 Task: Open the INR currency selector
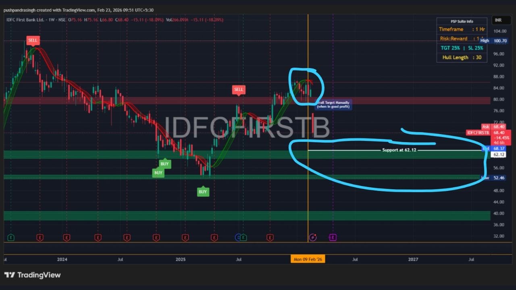(498, 20)
